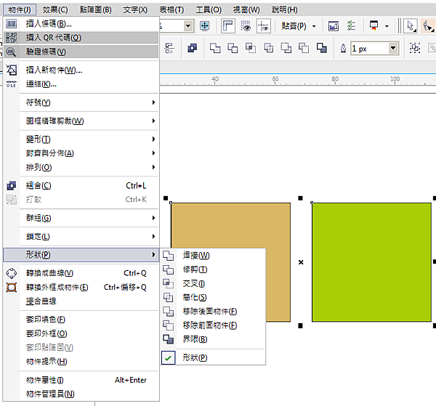Screen dimensions: 436x406
Task: Open the 物件(J) menu
Action: [20, 10]
